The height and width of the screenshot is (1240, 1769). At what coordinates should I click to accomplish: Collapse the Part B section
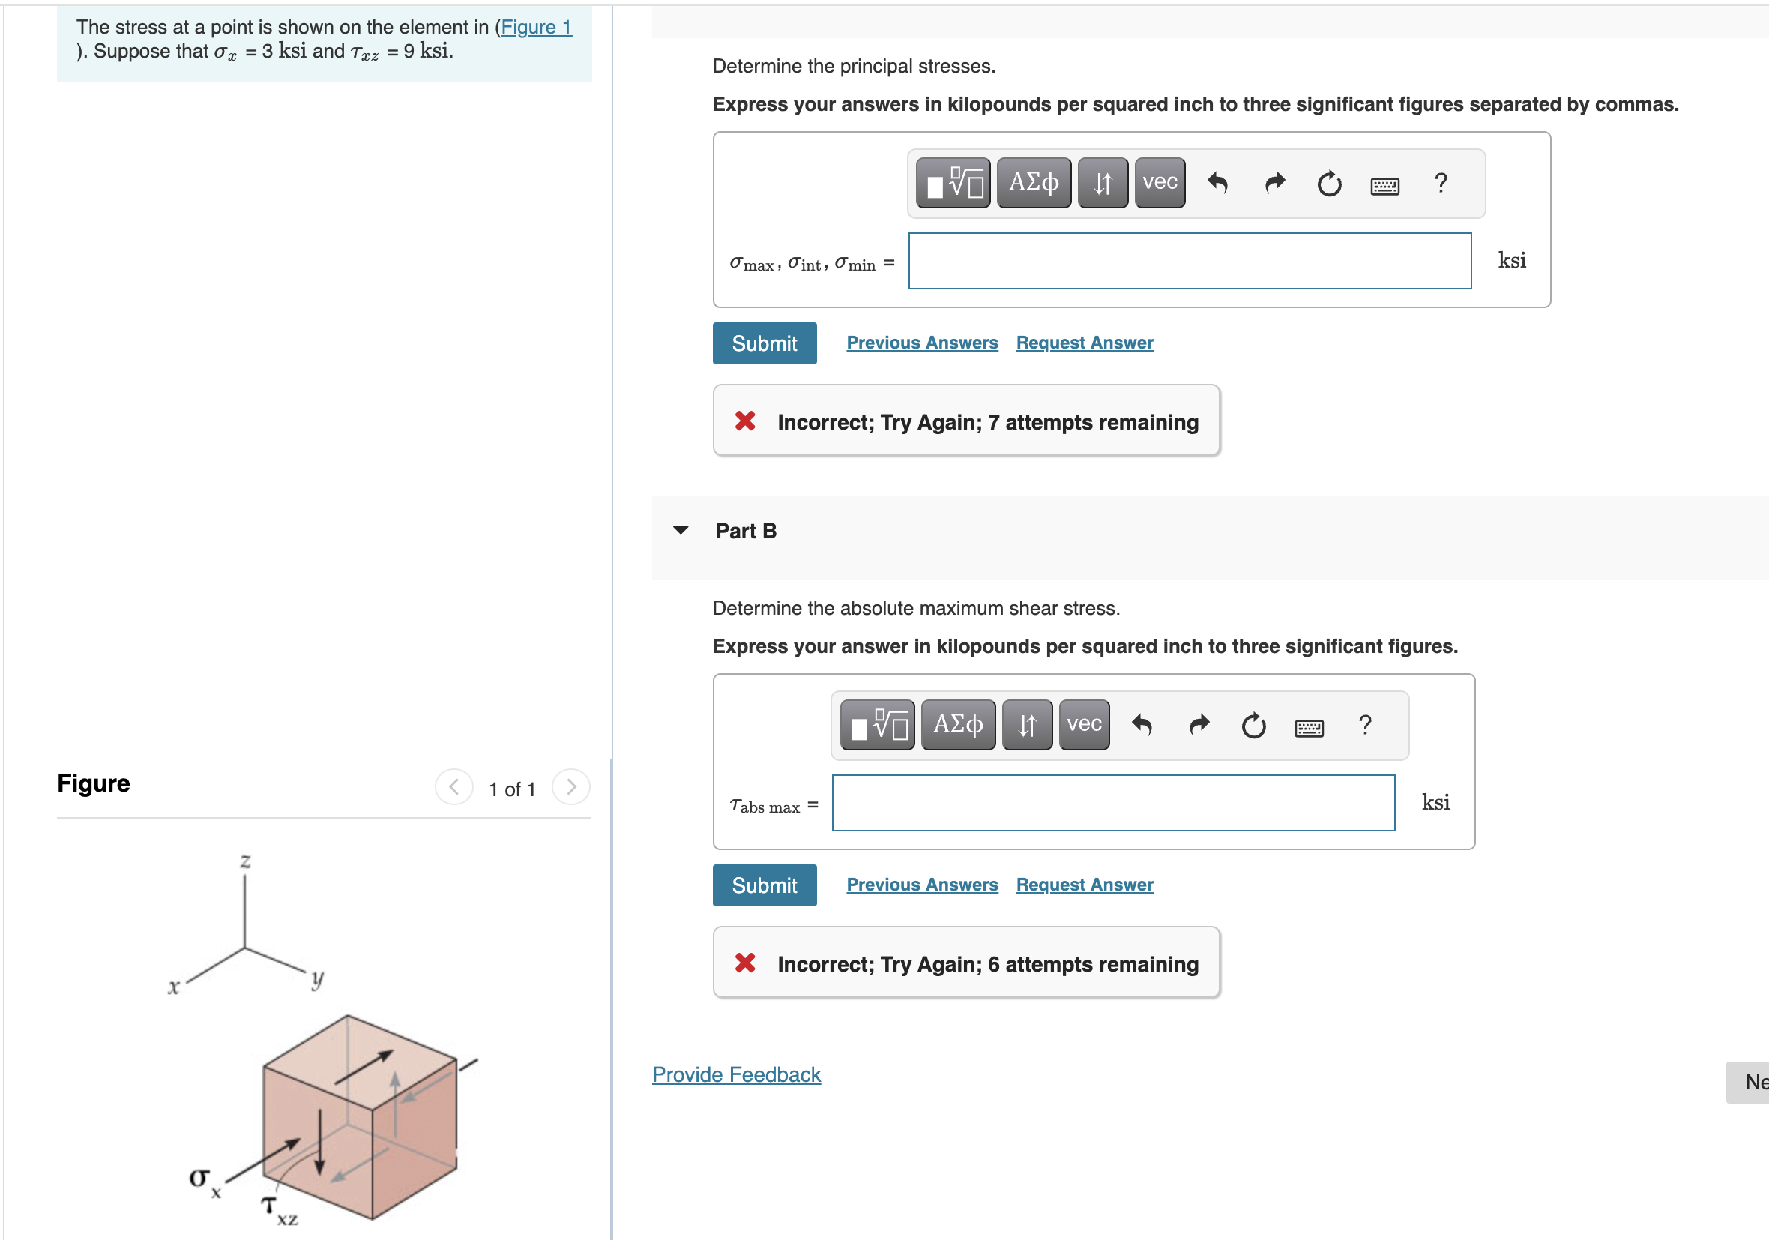tap(681, 530)
